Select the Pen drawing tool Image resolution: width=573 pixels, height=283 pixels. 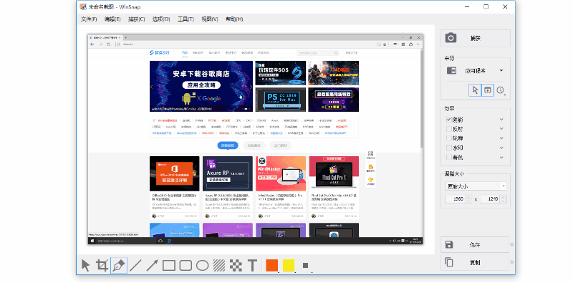coord(119,265)
